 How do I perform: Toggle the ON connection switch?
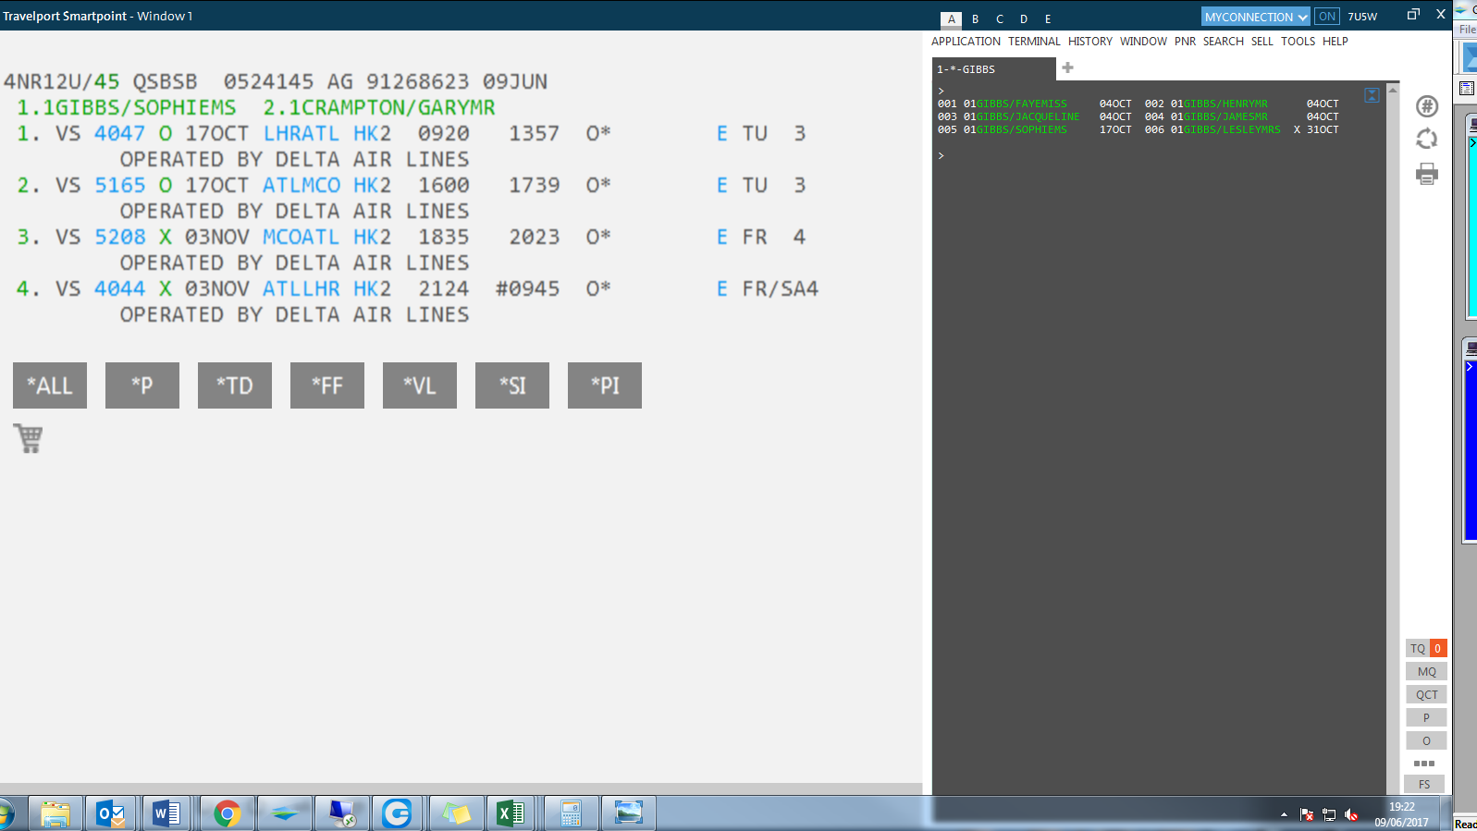1326,17
